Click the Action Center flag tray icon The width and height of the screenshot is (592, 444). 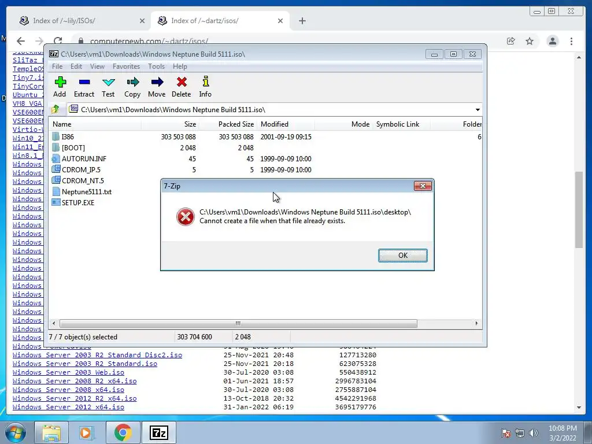pos(506,433)
